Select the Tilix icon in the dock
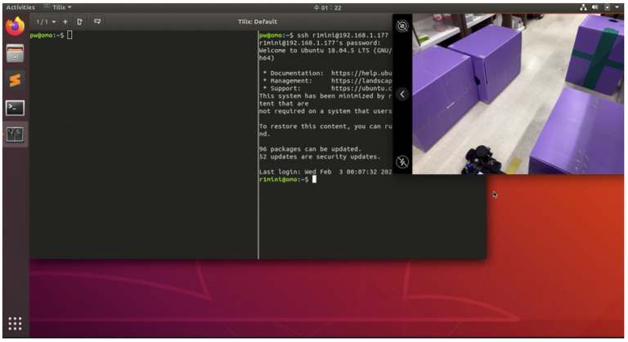The height and width of the screenshot is (342, 628). tap(16, 135)
